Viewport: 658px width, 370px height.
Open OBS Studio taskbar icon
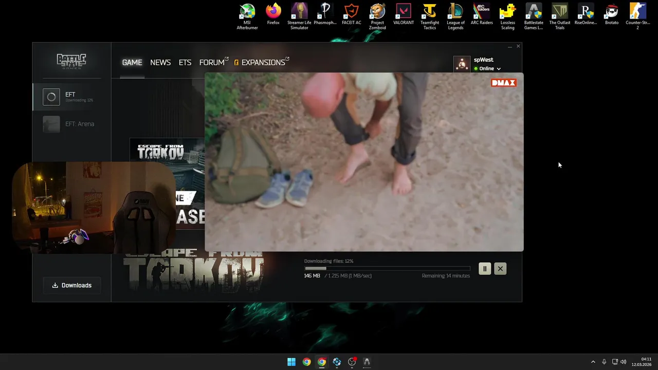click(x=352, y=362)
